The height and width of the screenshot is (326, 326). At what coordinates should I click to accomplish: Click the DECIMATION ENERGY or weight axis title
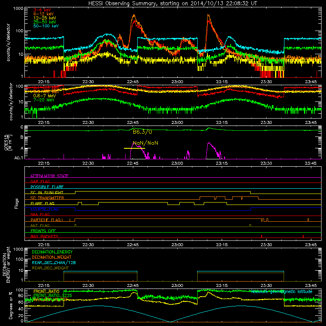(x=6, y=264)
